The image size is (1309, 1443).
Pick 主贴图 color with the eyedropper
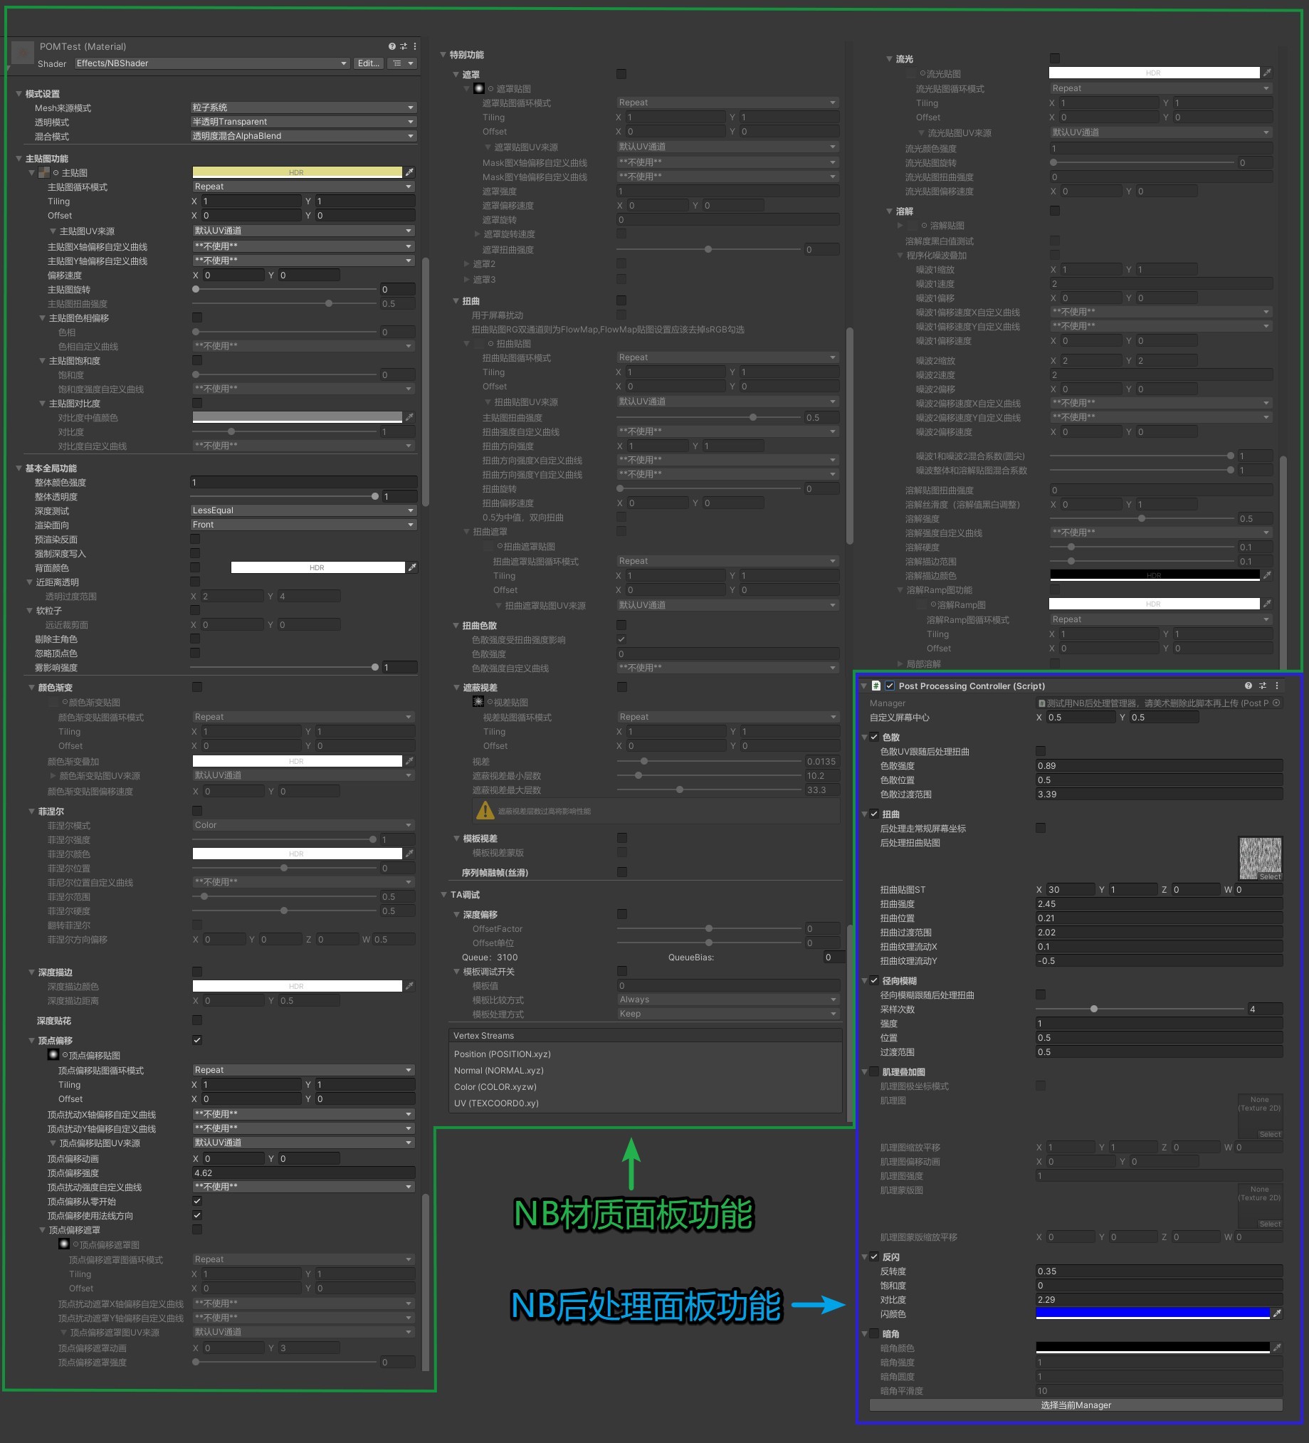409,172
